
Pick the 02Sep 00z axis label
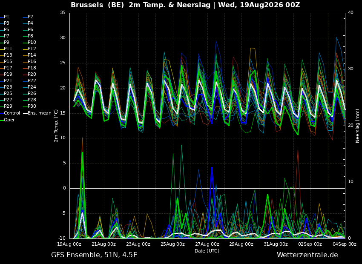click(310, 244)
